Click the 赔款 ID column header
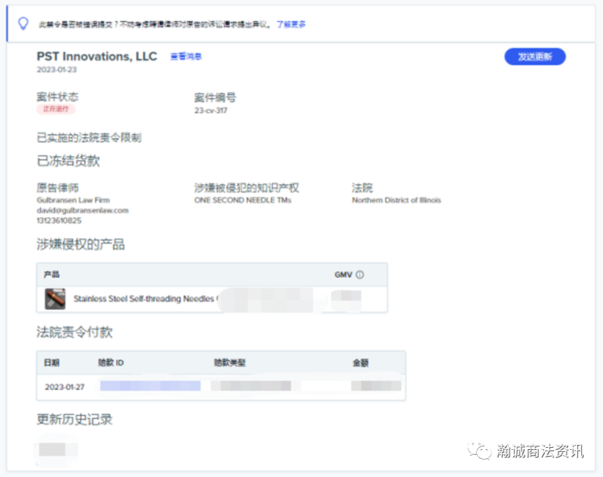This screenshot has width=603, height=477. click(111, 363)
